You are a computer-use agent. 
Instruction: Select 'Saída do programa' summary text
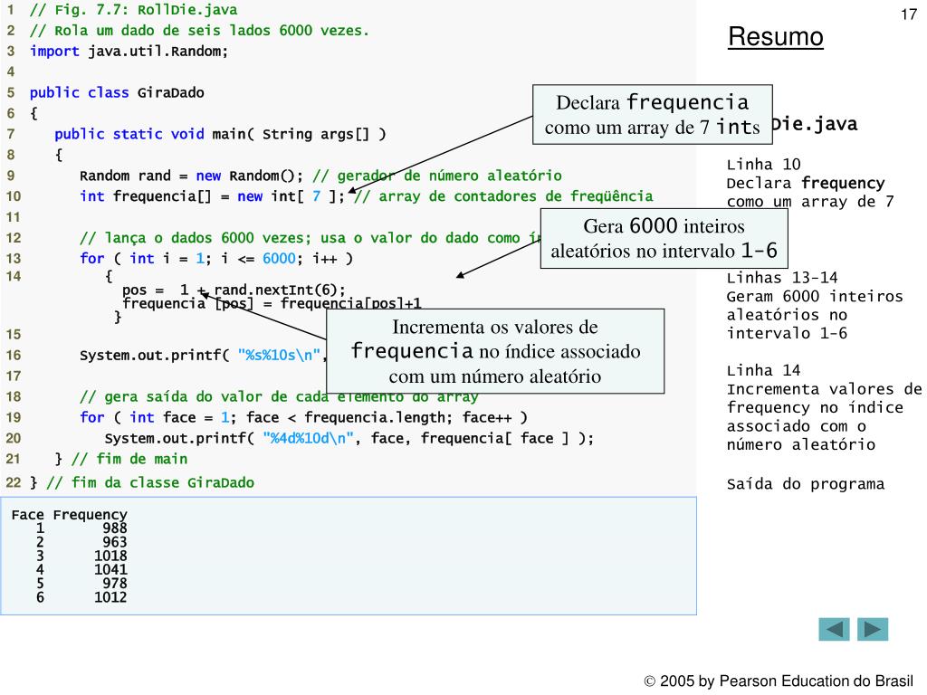point(805,484)
